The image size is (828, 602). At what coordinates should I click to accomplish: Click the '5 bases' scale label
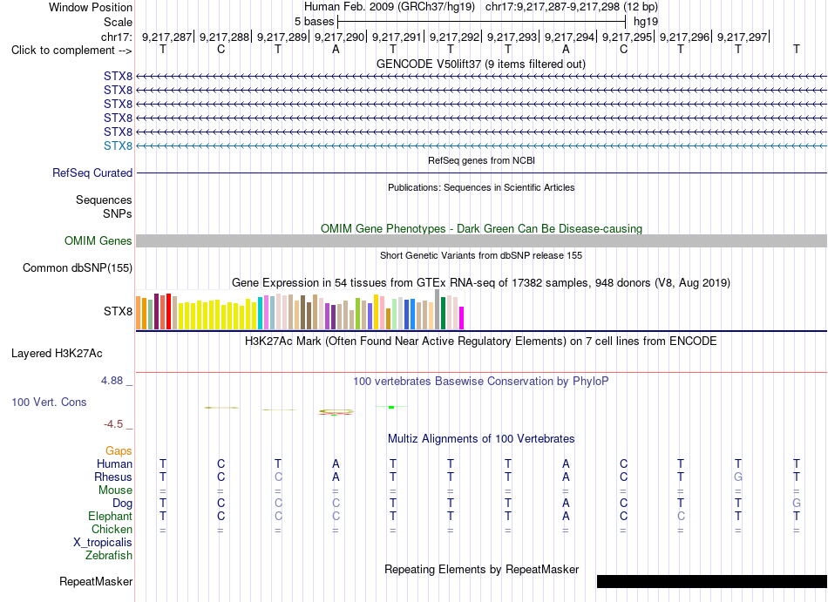pyautogui.click(x=314, y=22)
